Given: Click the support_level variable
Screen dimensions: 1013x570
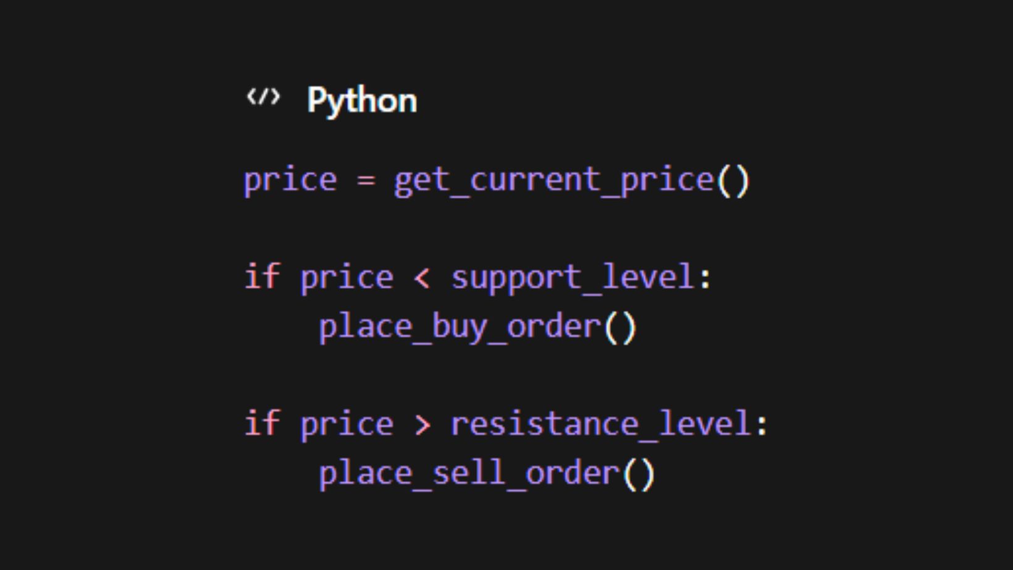Looking at the screenshot, I should pos(573,278).
